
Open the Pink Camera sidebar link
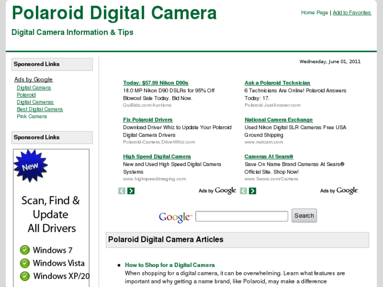[x=32, y=116]
